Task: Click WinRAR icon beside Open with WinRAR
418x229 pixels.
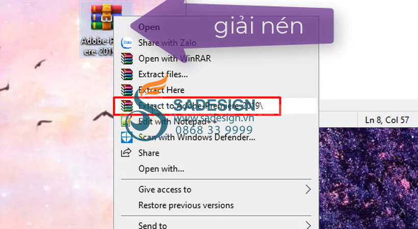Action: pyautogui.click(x=126, y=59)
